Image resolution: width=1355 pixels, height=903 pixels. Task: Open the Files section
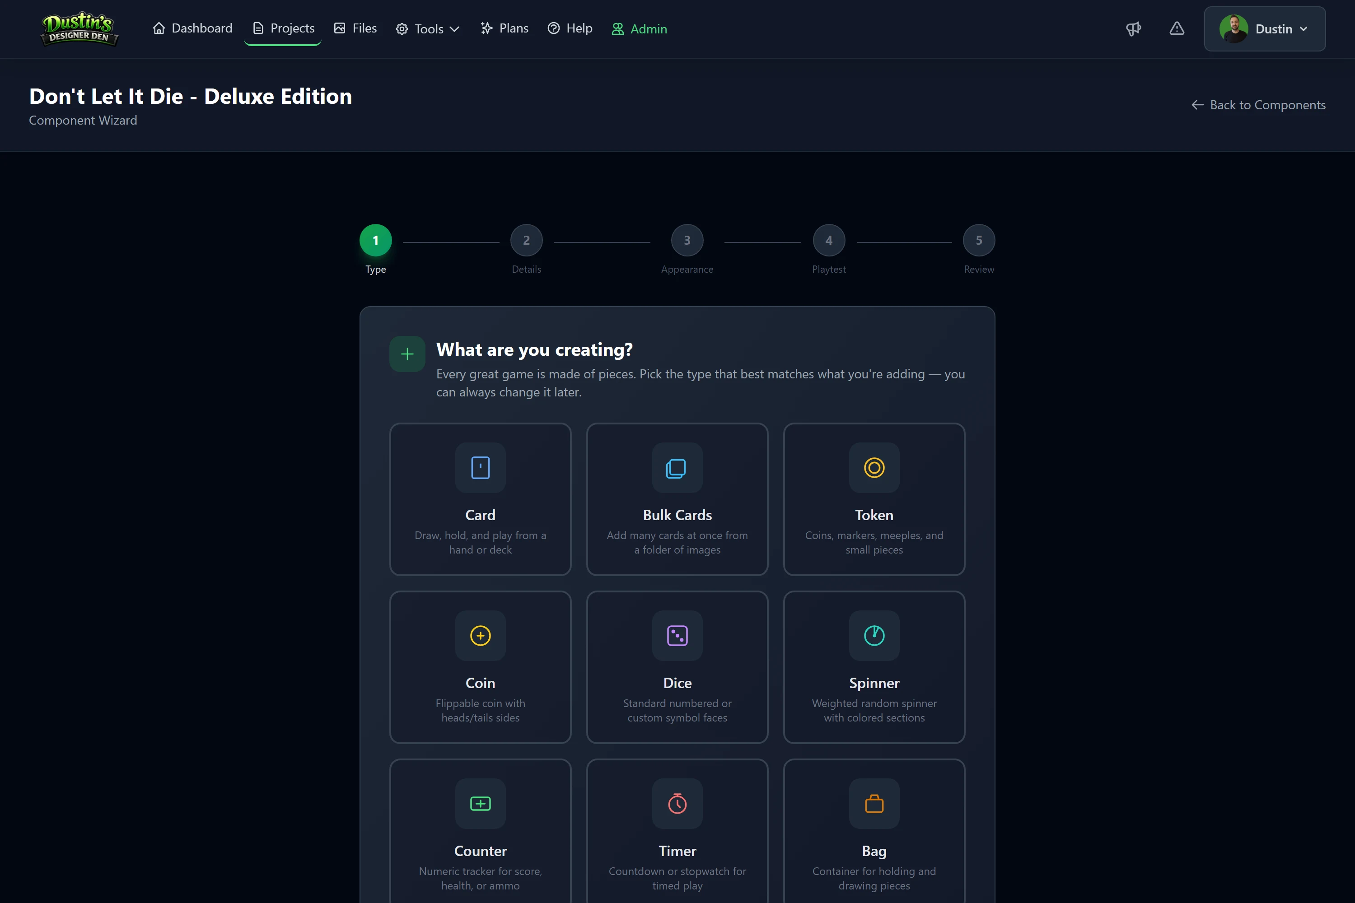pos(355,28)
